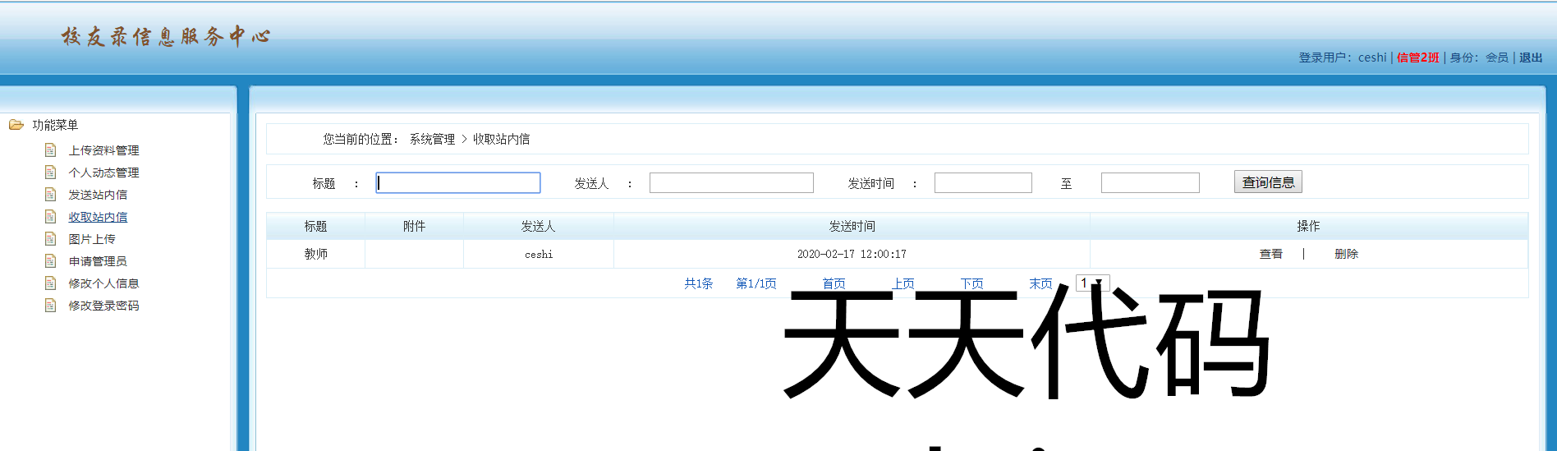Click the document icon beside 个人动态管理

tap(50, 173)
